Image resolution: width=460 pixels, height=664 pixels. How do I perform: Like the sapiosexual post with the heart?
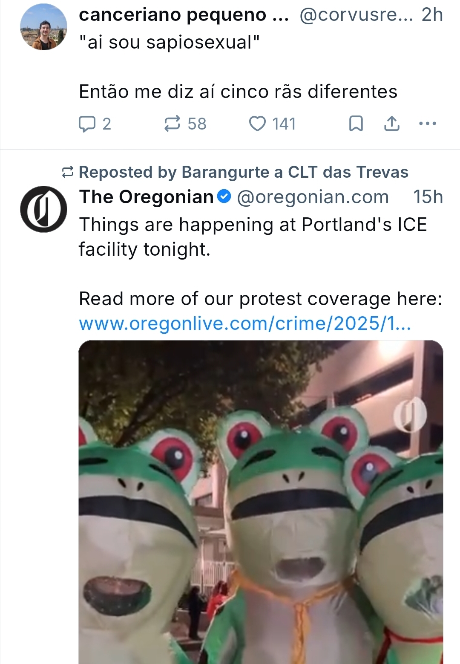(257, 124)
